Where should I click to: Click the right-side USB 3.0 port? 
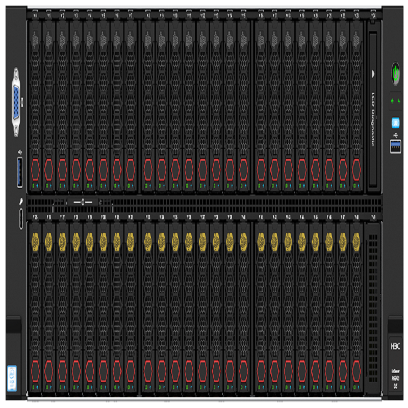point(395,147)
